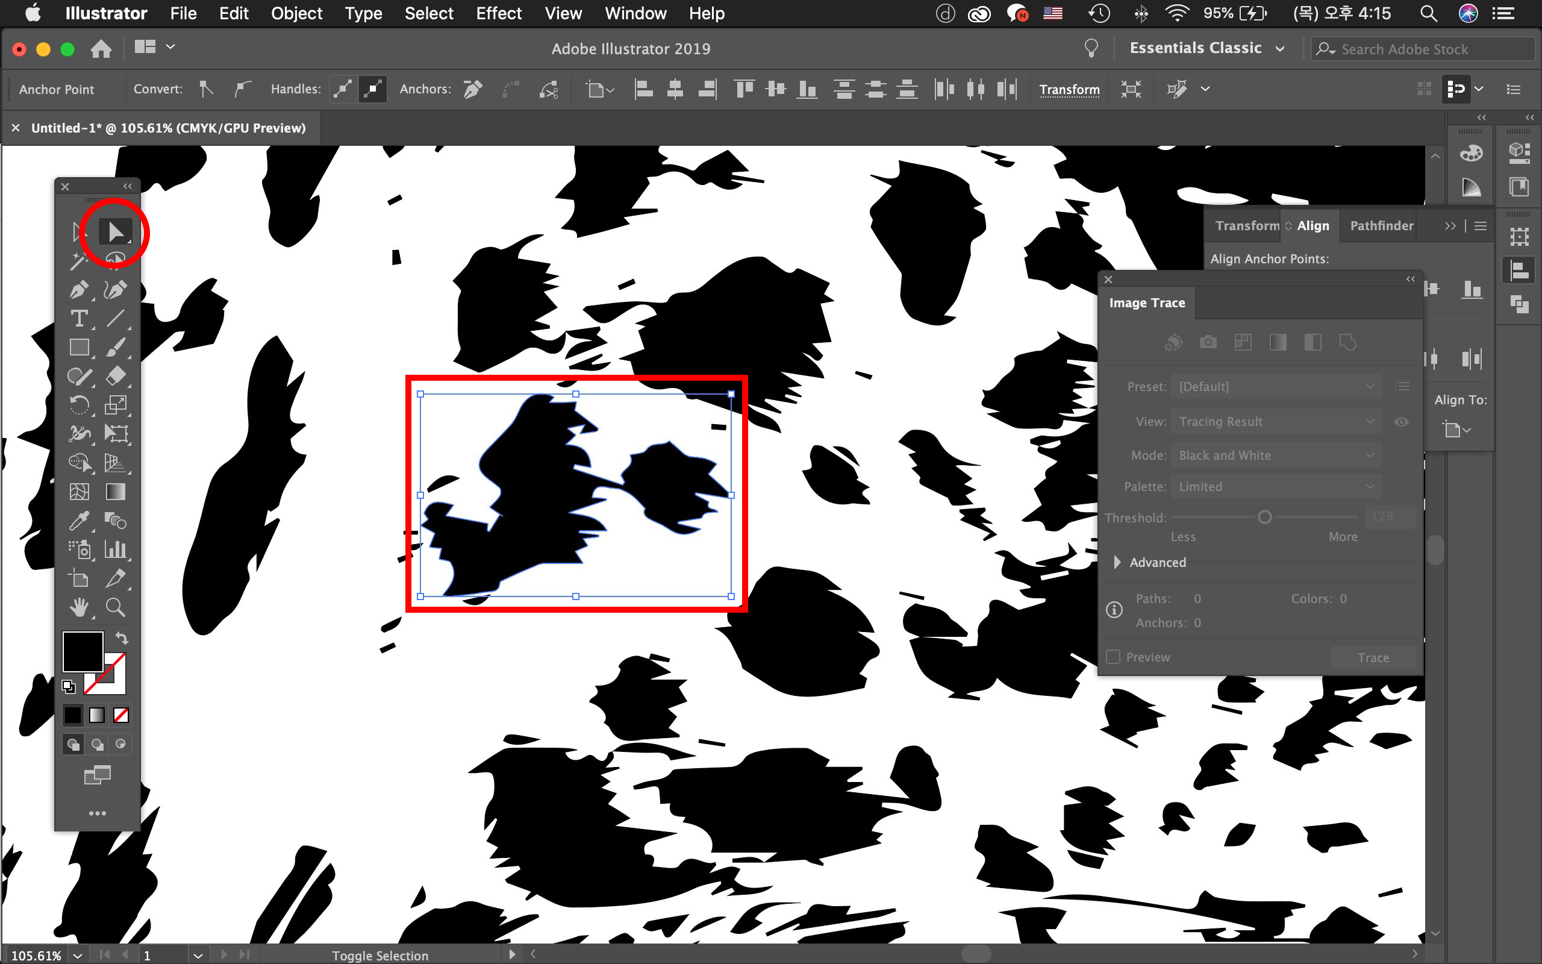Viewport: 1542px width, 964px height.
Task: Select the Scale tool
Action: [116, 405]
